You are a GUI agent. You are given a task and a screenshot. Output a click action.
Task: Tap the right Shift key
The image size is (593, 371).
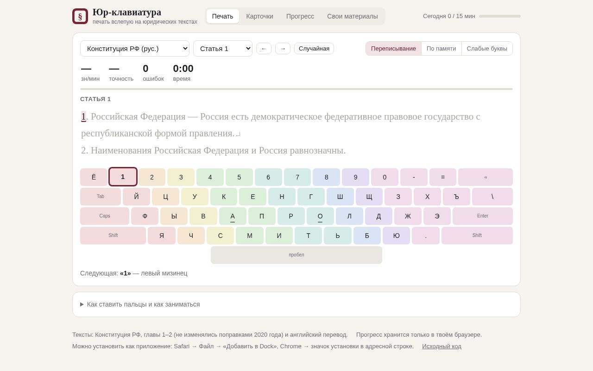(477, 236)
